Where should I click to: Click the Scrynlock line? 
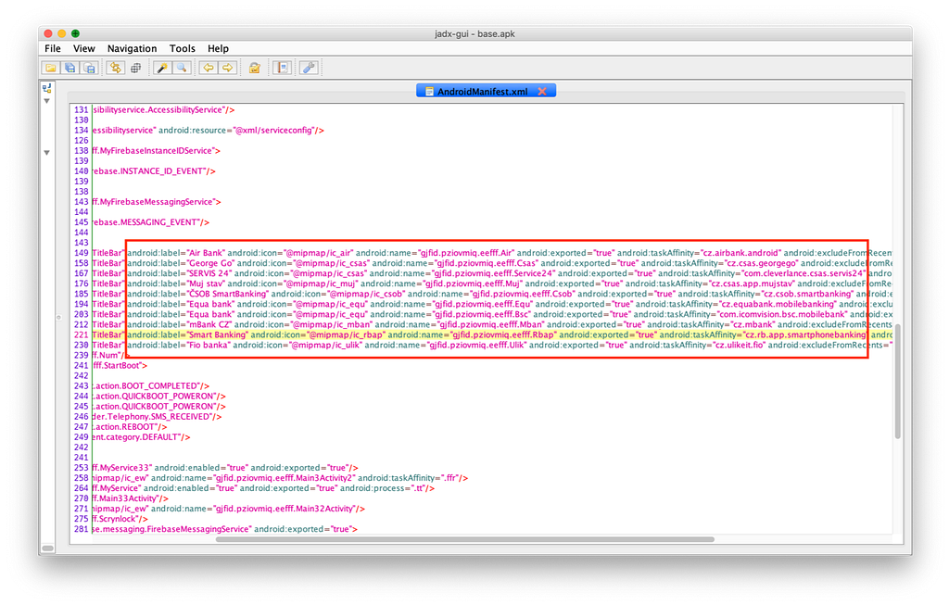tap(120, 519)
